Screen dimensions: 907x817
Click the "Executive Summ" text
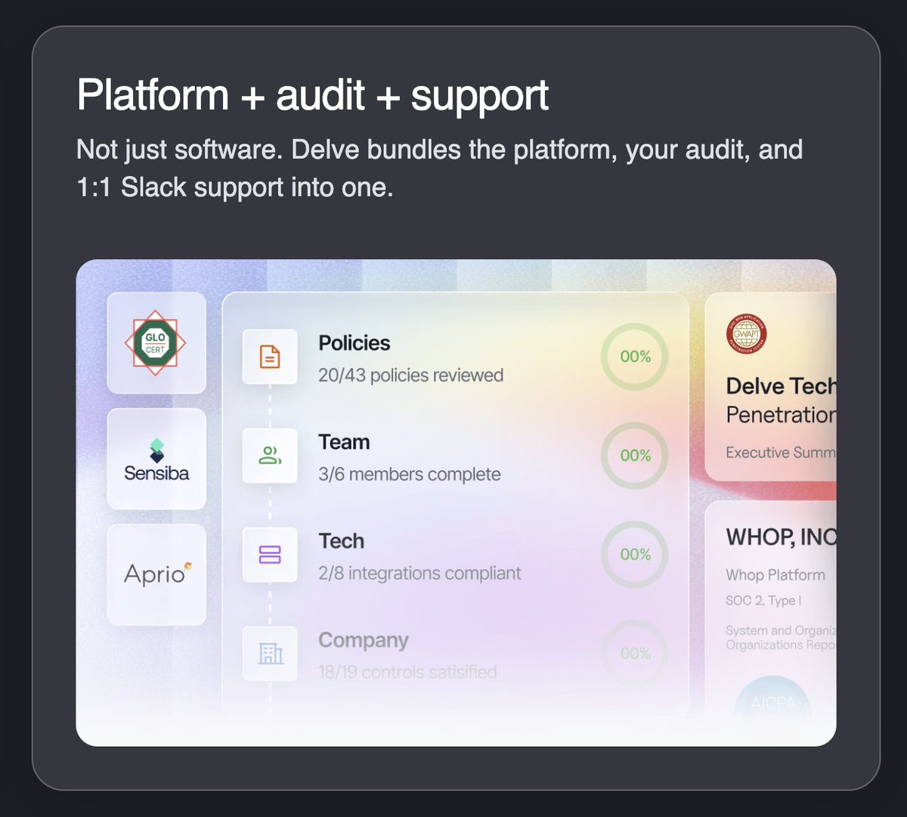(x=781, y=453)
